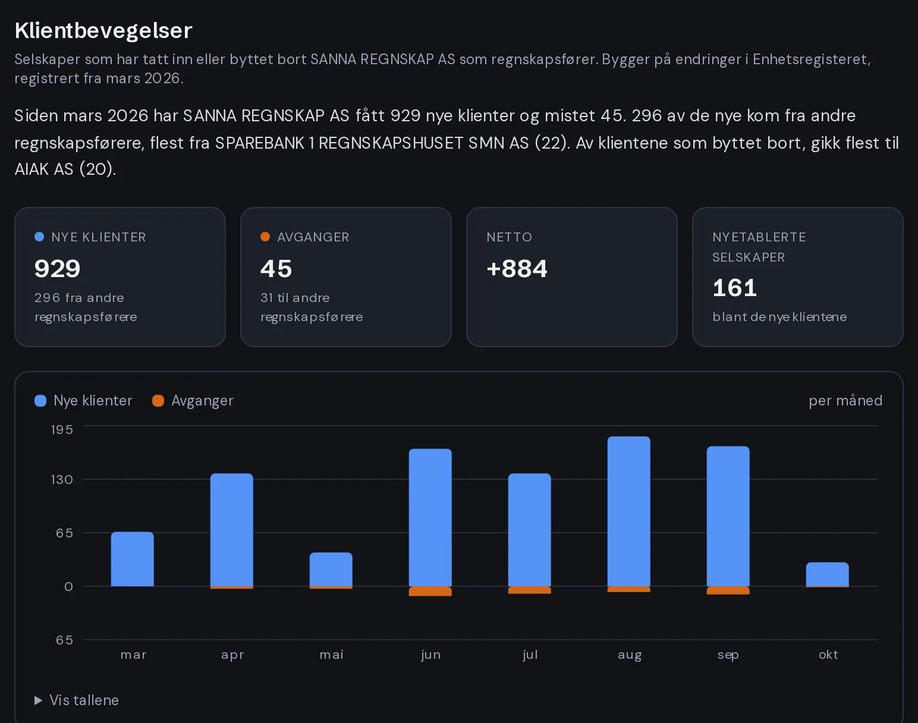Select the NYETABLERTE SELSKAPER card showing 161
Viewport: 918px width, 723px height.
coord(798,277)
